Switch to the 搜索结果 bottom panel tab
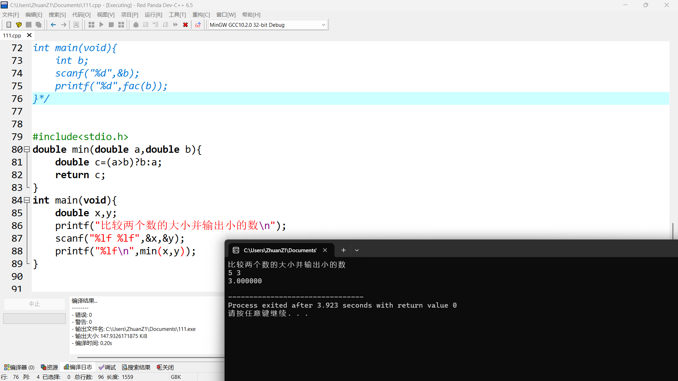The height and width of the screenshot is (381, 678). coord(136,367)
